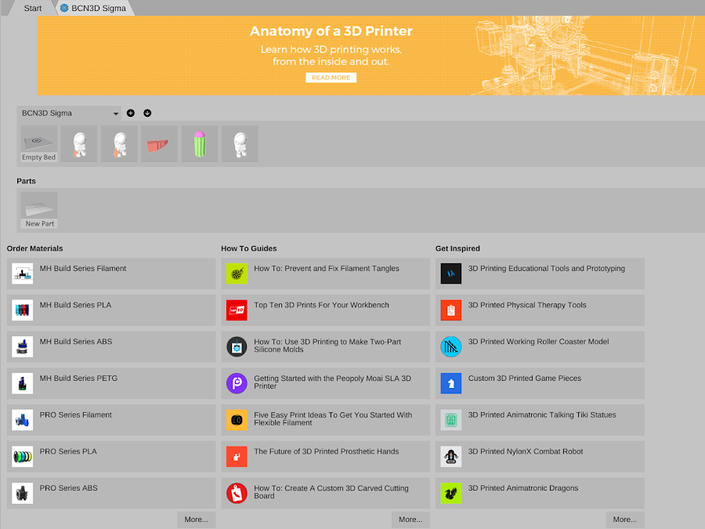Click the Carved Cutting Board guide icon
This screenshot has height=529, width=705.
237,493
